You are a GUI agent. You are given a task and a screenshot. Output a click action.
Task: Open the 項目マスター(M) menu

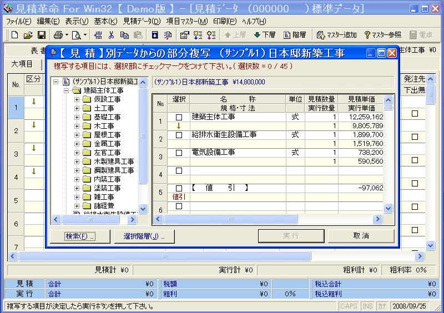(x=187, y=21)
